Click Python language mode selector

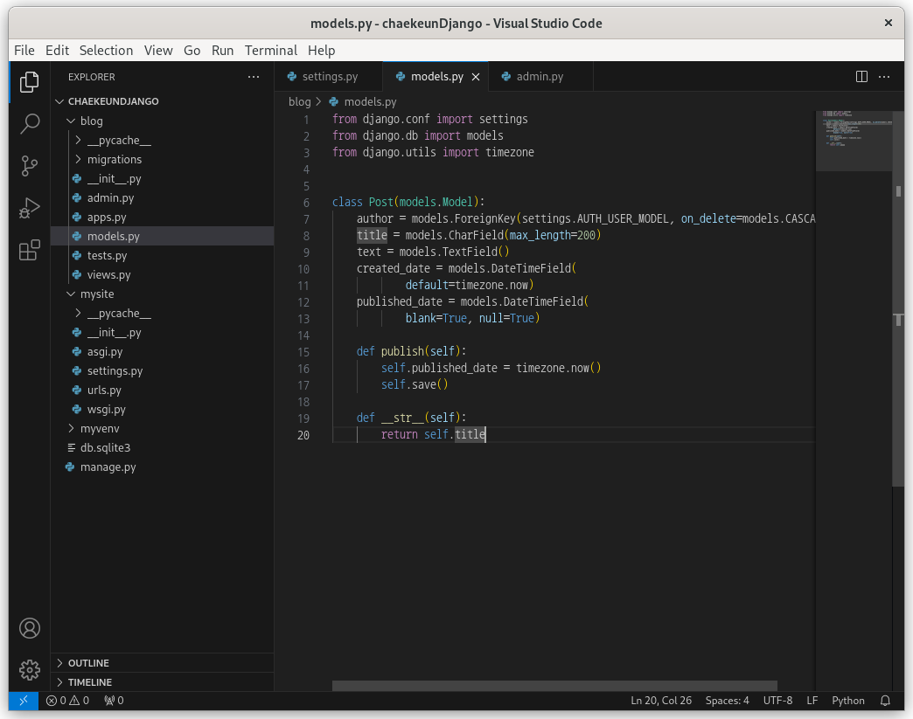click(x=847, y=701)
